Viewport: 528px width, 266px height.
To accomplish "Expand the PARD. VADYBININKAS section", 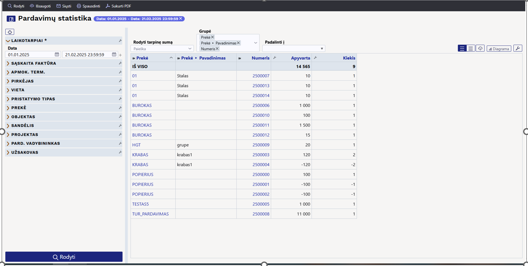I will click(8, 144).
